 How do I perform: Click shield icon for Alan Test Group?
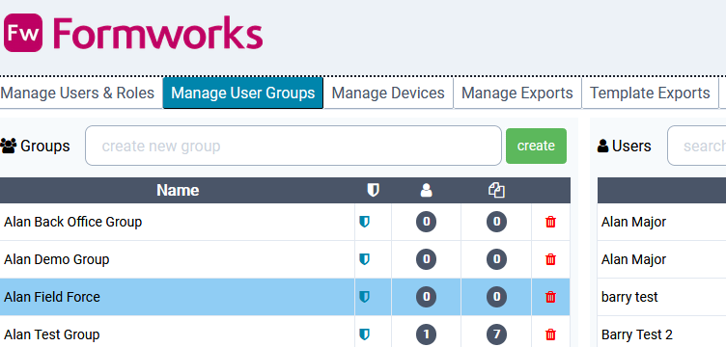tap(364, 334)
